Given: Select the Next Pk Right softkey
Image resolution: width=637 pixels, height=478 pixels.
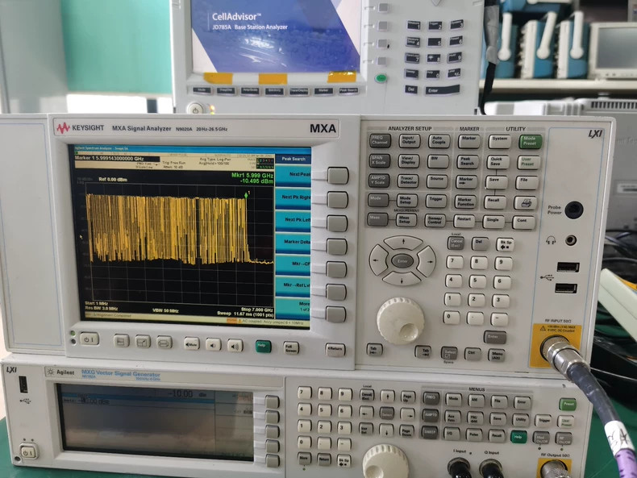Looking at the screenshot, I should [293, 197].
